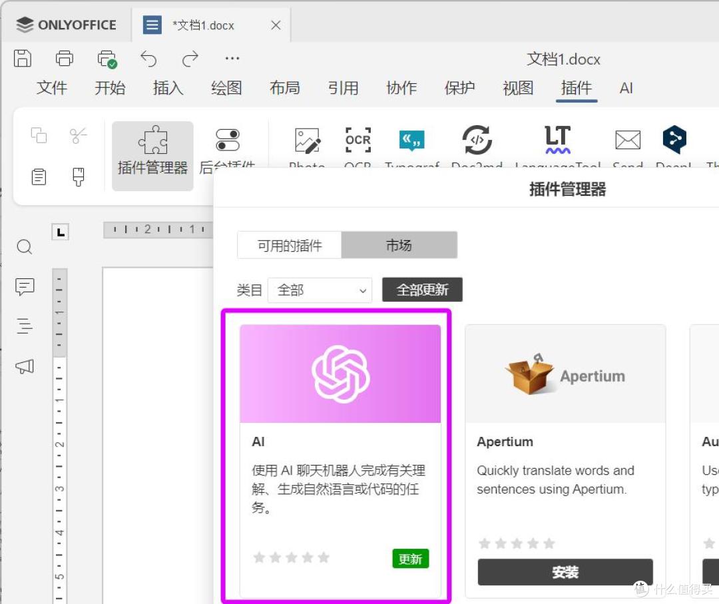The height and width of the screenshot is (604, 719).
Task: Launch the LanguageTool plugin
Action: click(558, 147)
